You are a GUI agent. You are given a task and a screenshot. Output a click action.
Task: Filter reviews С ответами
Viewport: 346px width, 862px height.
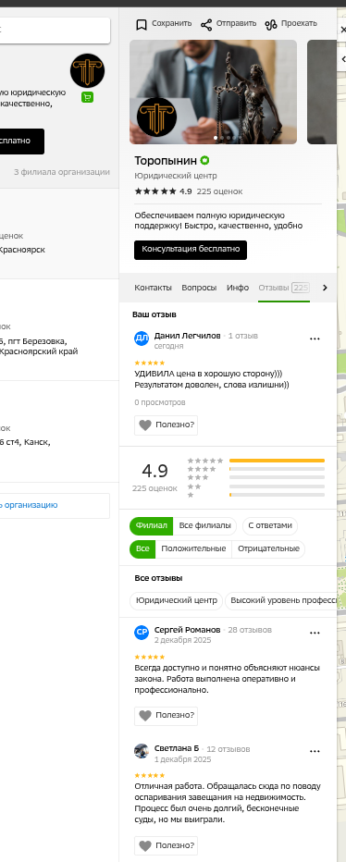pos(270,525)
